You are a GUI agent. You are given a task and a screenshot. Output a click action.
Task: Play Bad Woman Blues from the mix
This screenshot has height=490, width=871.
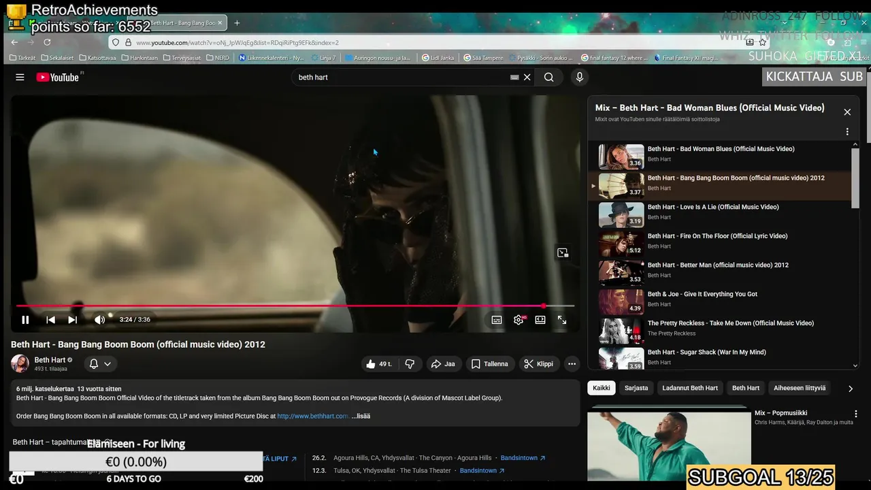click(x=720, y=157)
